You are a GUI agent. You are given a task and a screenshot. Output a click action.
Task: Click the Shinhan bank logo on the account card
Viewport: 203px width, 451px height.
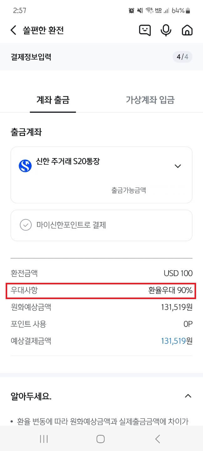25,165
